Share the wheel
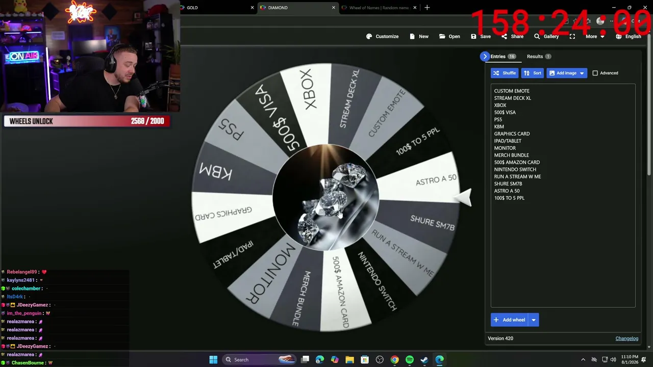This screenshot has height=367, width=653. [x=512, y=36]
